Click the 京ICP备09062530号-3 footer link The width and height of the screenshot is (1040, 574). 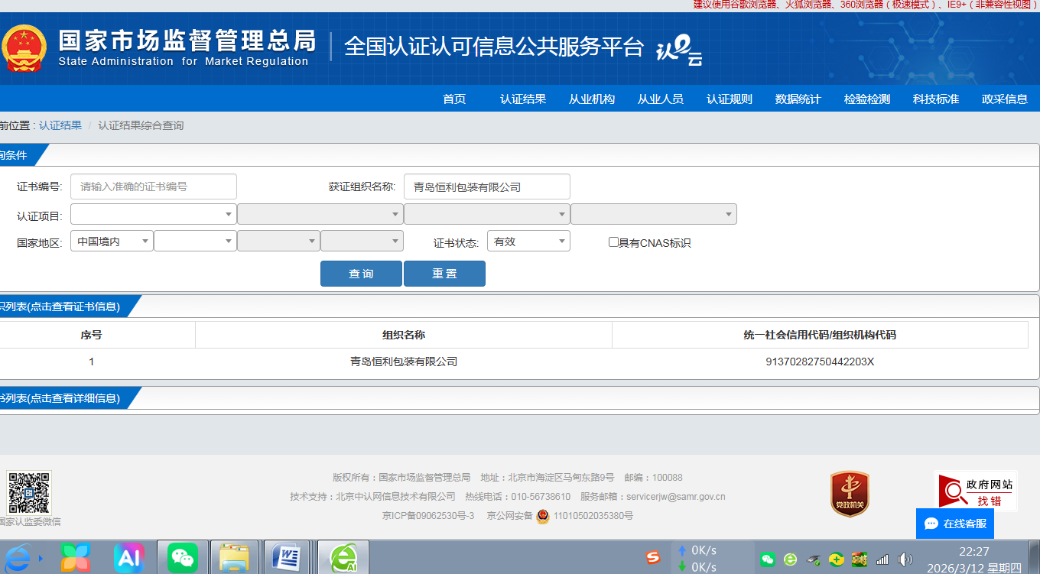(x=428, y=516)
